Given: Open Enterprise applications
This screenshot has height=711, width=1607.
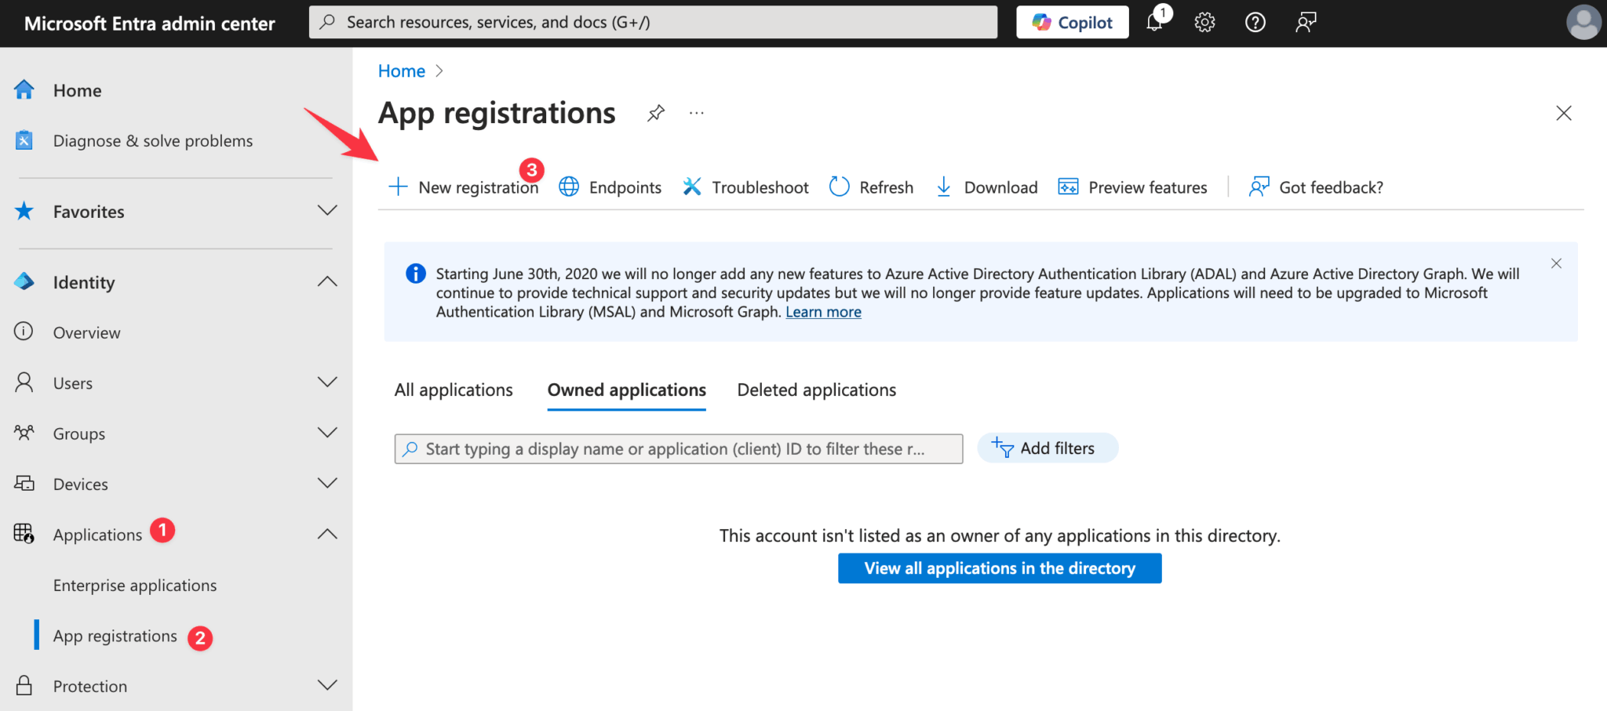Looking at the screenshot, I should click(135, 586).
